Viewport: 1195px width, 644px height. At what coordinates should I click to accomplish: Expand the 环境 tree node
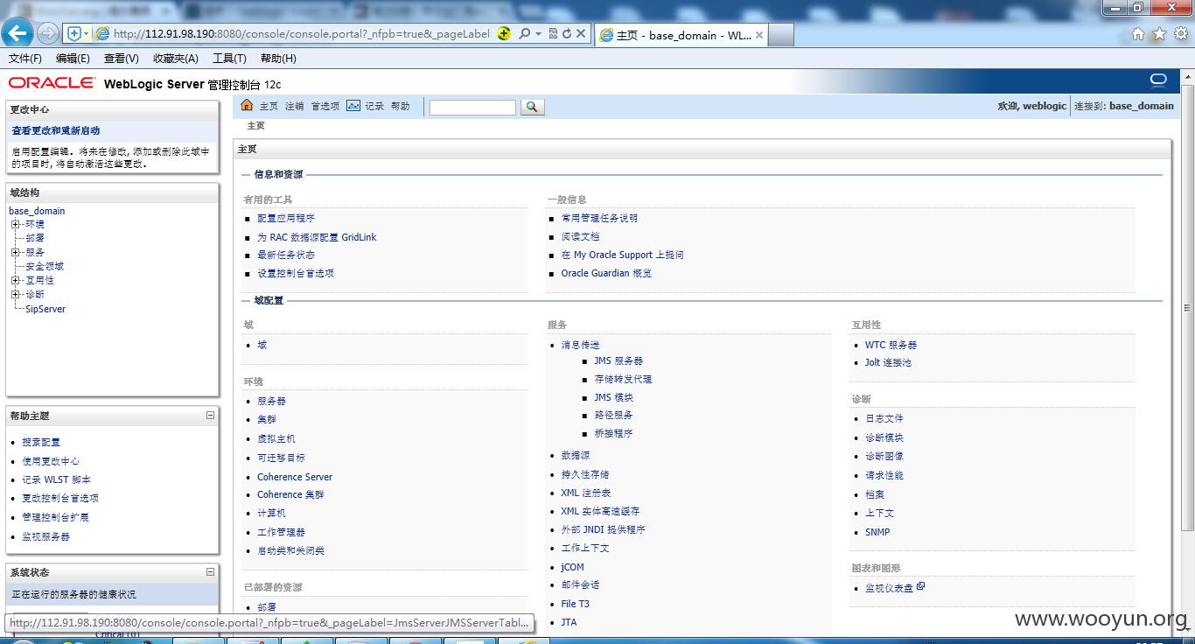click(16, 224)
